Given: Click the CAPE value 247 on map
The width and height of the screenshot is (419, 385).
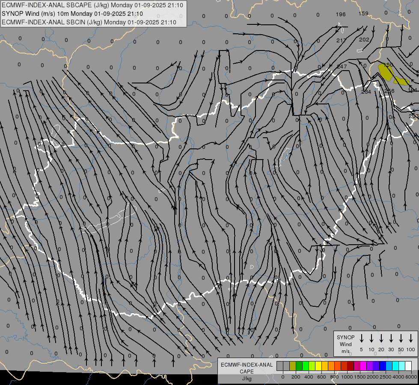Looking at the screenshot, I should point(342,67).
